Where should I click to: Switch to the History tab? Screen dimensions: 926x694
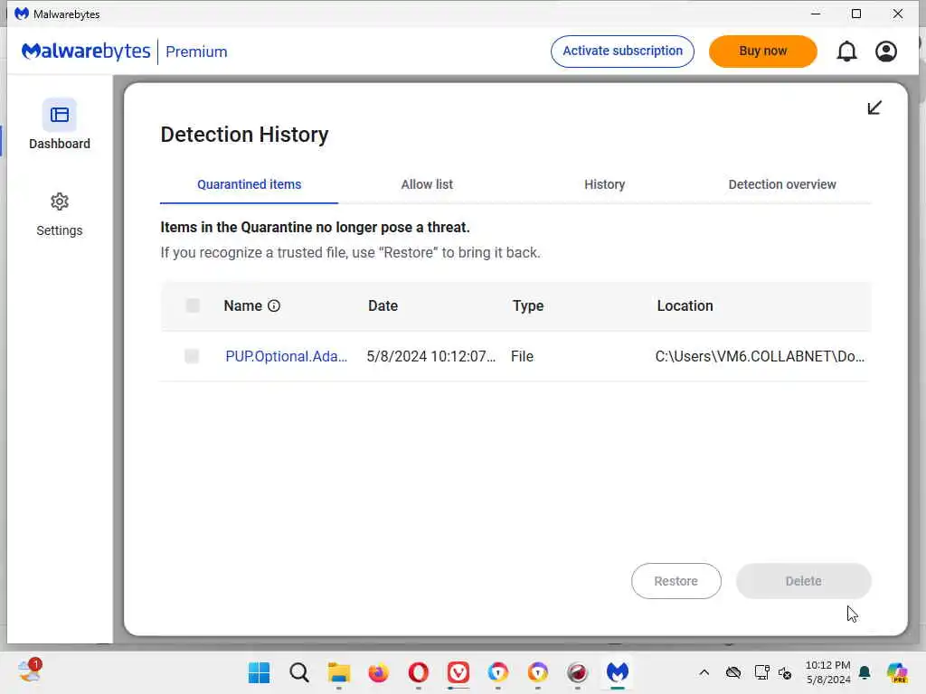click(x=604, y=184)
